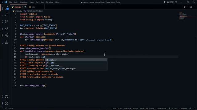
Task: Click the UTF-8 encoding status entry
Action: pyautogui.click(x=135, y=108)
